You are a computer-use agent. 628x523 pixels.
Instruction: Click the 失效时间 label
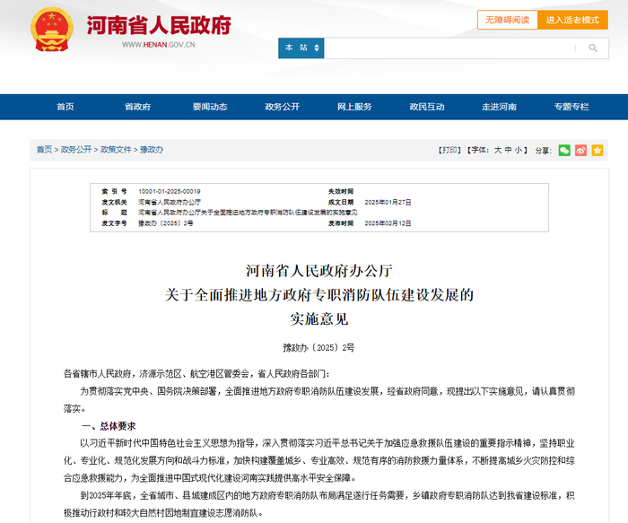click(x=341, y=191)
